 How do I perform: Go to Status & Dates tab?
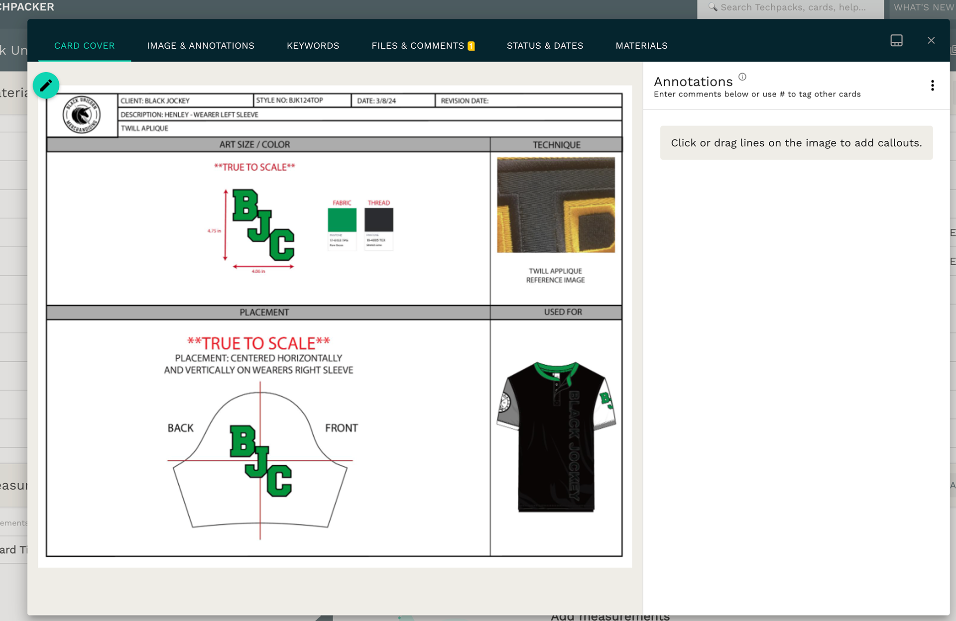pyautogui.click(x=545, y=46)
